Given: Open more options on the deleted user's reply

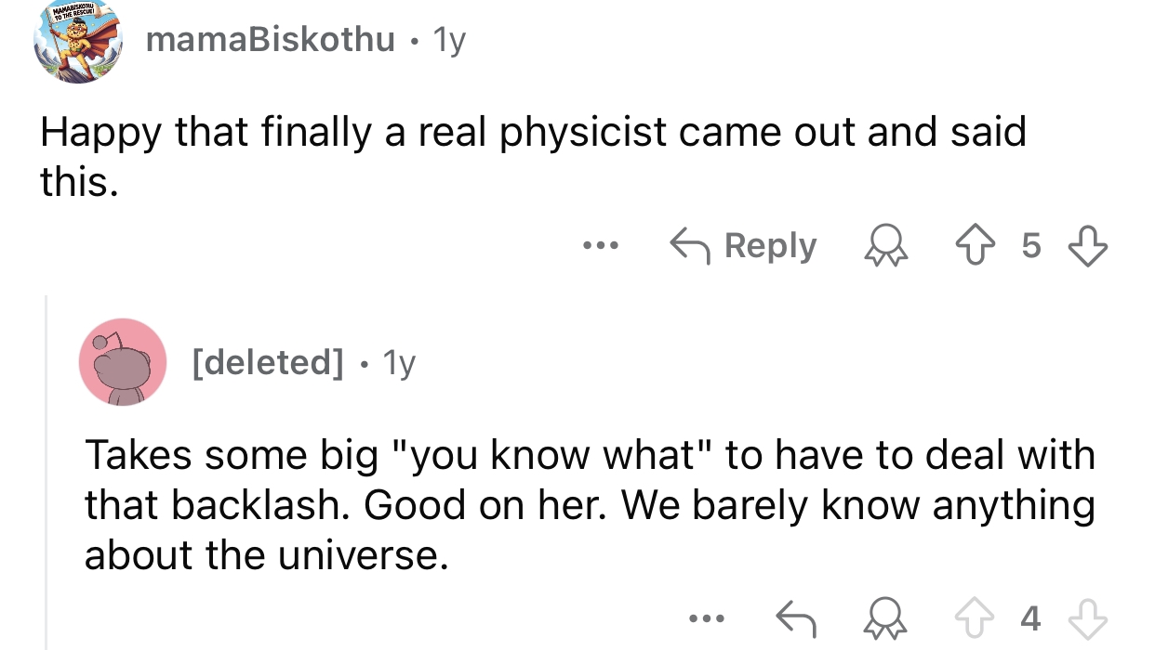Looking at the screenshot, I should tap(706, 617).
